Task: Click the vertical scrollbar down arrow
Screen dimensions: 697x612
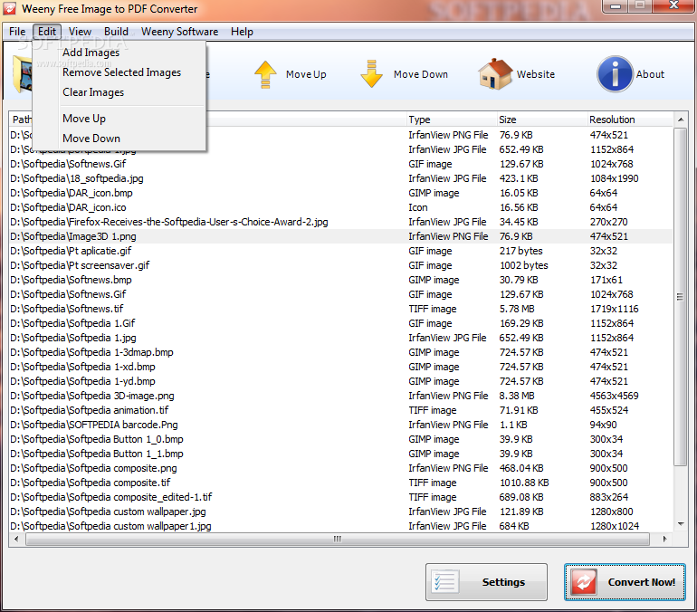Action: (681, 524)
